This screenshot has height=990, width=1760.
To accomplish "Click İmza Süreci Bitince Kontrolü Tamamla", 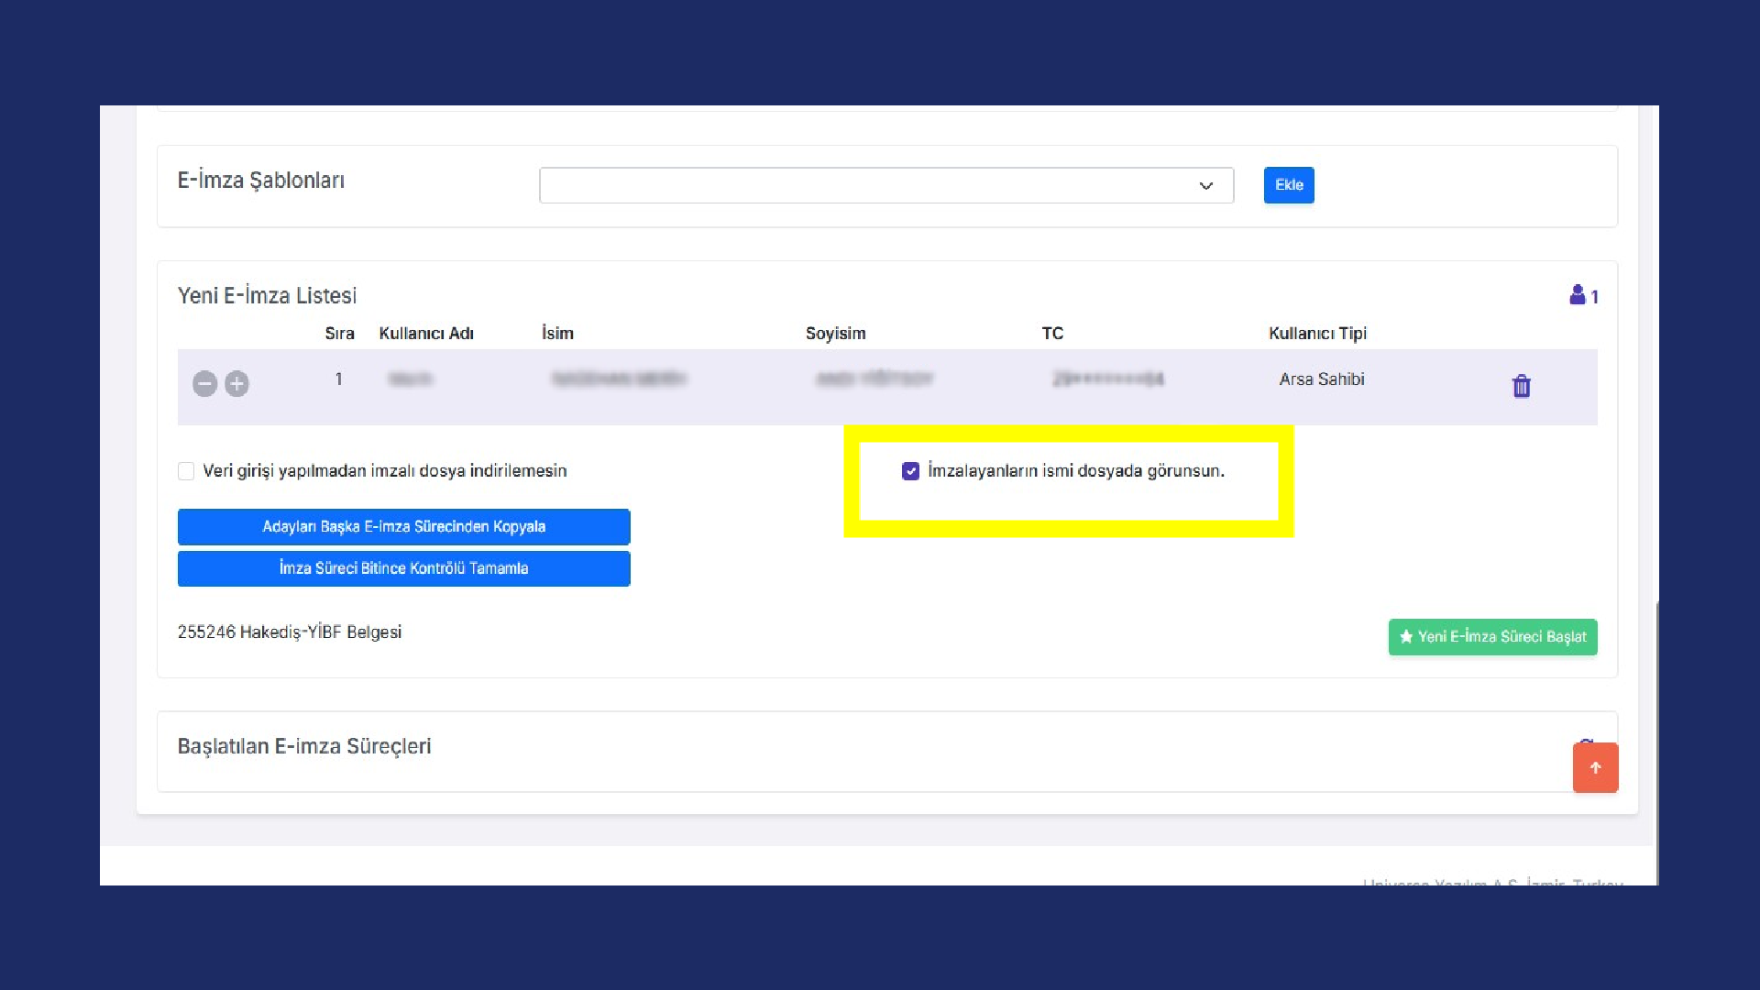I will point(404,568).
